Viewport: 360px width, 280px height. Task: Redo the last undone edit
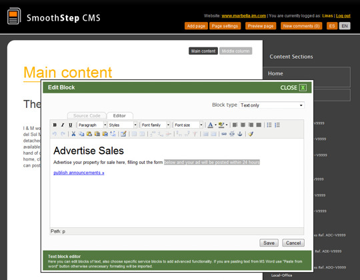pyautogui.click(x=63, y=134)
